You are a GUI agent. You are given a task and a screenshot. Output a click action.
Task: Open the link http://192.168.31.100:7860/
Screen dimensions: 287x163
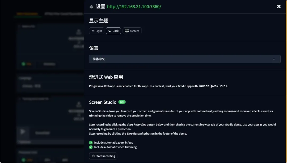coord(134,6)
